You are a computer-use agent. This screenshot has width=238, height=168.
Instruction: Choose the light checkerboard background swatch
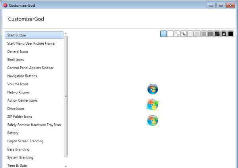coord(177,34)
